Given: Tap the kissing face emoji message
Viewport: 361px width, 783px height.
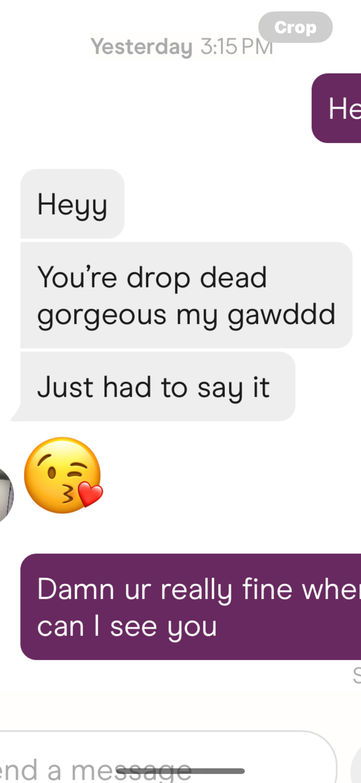Looking at the screenshot, I should pos(63,475).
